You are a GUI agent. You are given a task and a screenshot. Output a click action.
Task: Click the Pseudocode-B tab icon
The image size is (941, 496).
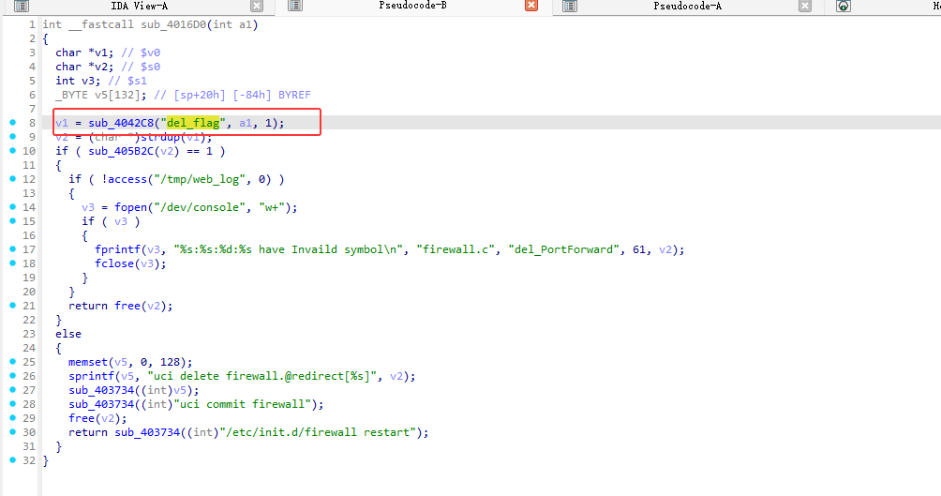coord(294,6)
